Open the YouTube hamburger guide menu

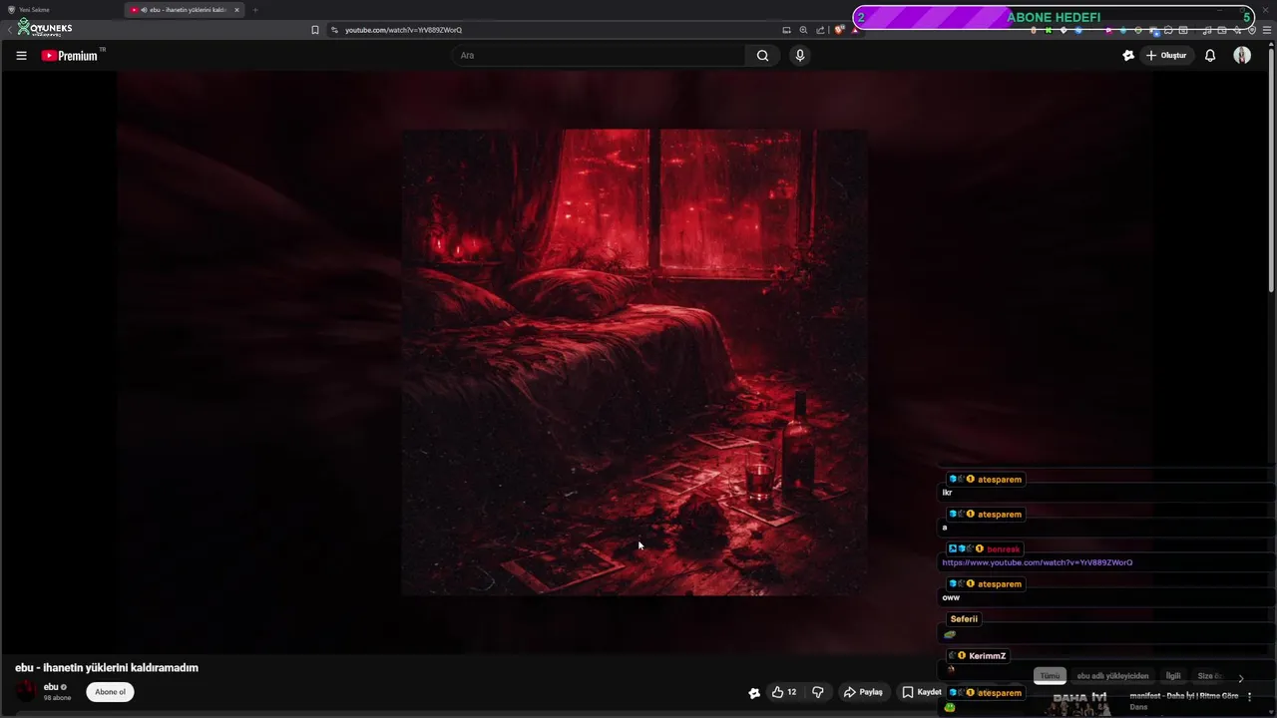21,56
